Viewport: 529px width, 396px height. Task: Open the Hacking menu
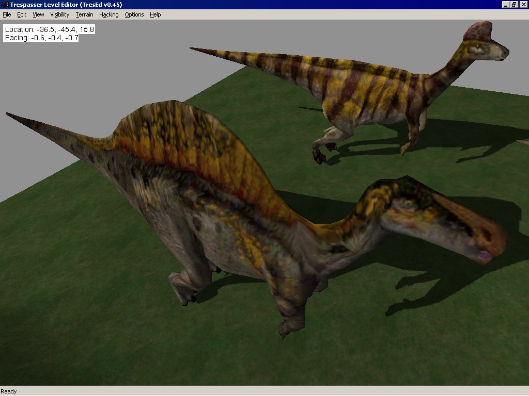pos(108,14)
